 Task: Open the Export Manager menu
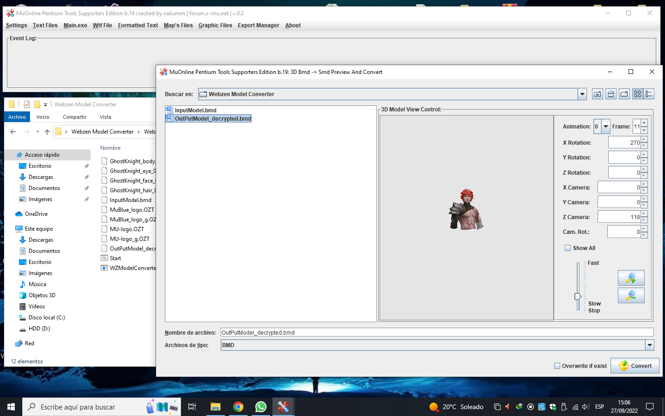(259, 25)
